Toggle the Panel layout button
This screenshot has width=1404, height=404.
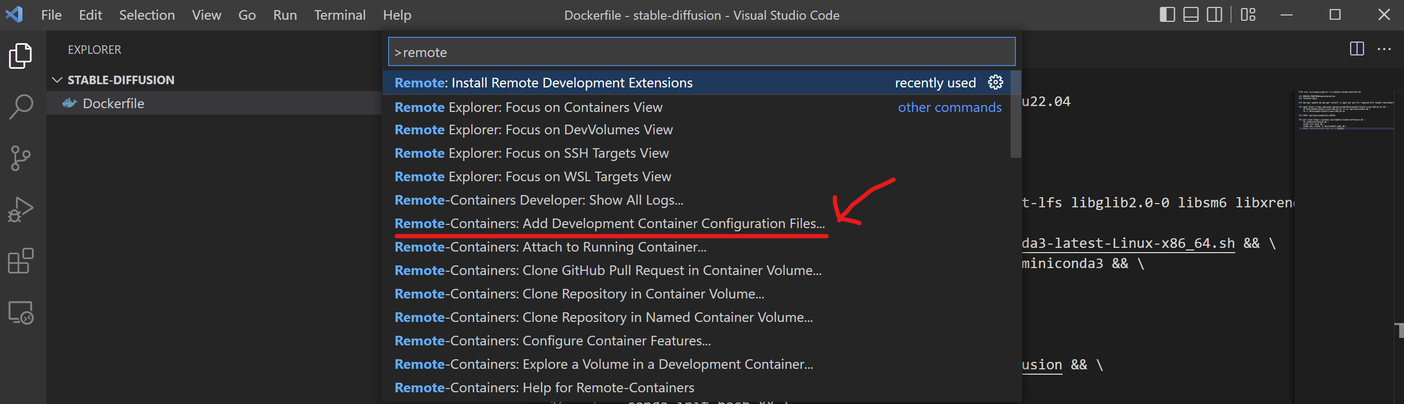coord(1190,15)
